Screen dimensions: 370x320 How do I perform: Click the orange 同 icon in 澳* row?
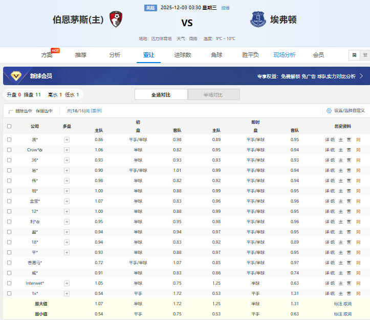tap(358, 139)
